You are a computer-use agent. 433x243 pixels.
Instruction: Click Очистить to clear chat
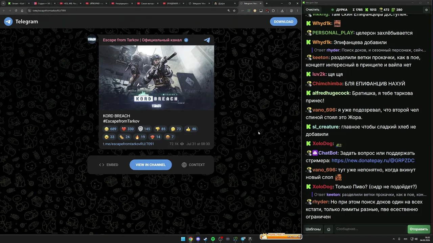(313, 10)
